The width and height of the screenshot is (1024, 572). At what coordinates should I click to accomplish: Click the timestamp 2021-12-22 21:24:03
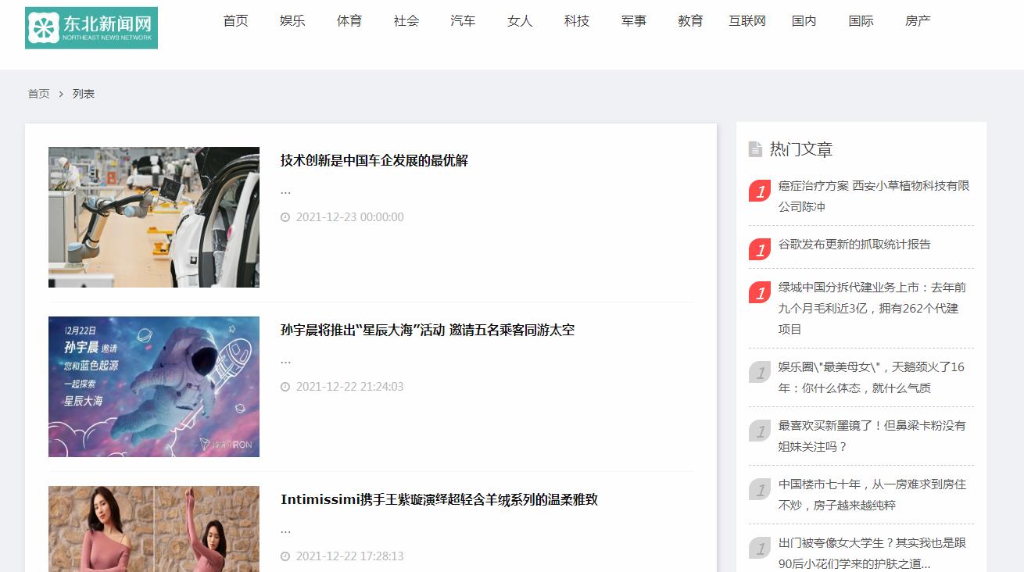349,387
